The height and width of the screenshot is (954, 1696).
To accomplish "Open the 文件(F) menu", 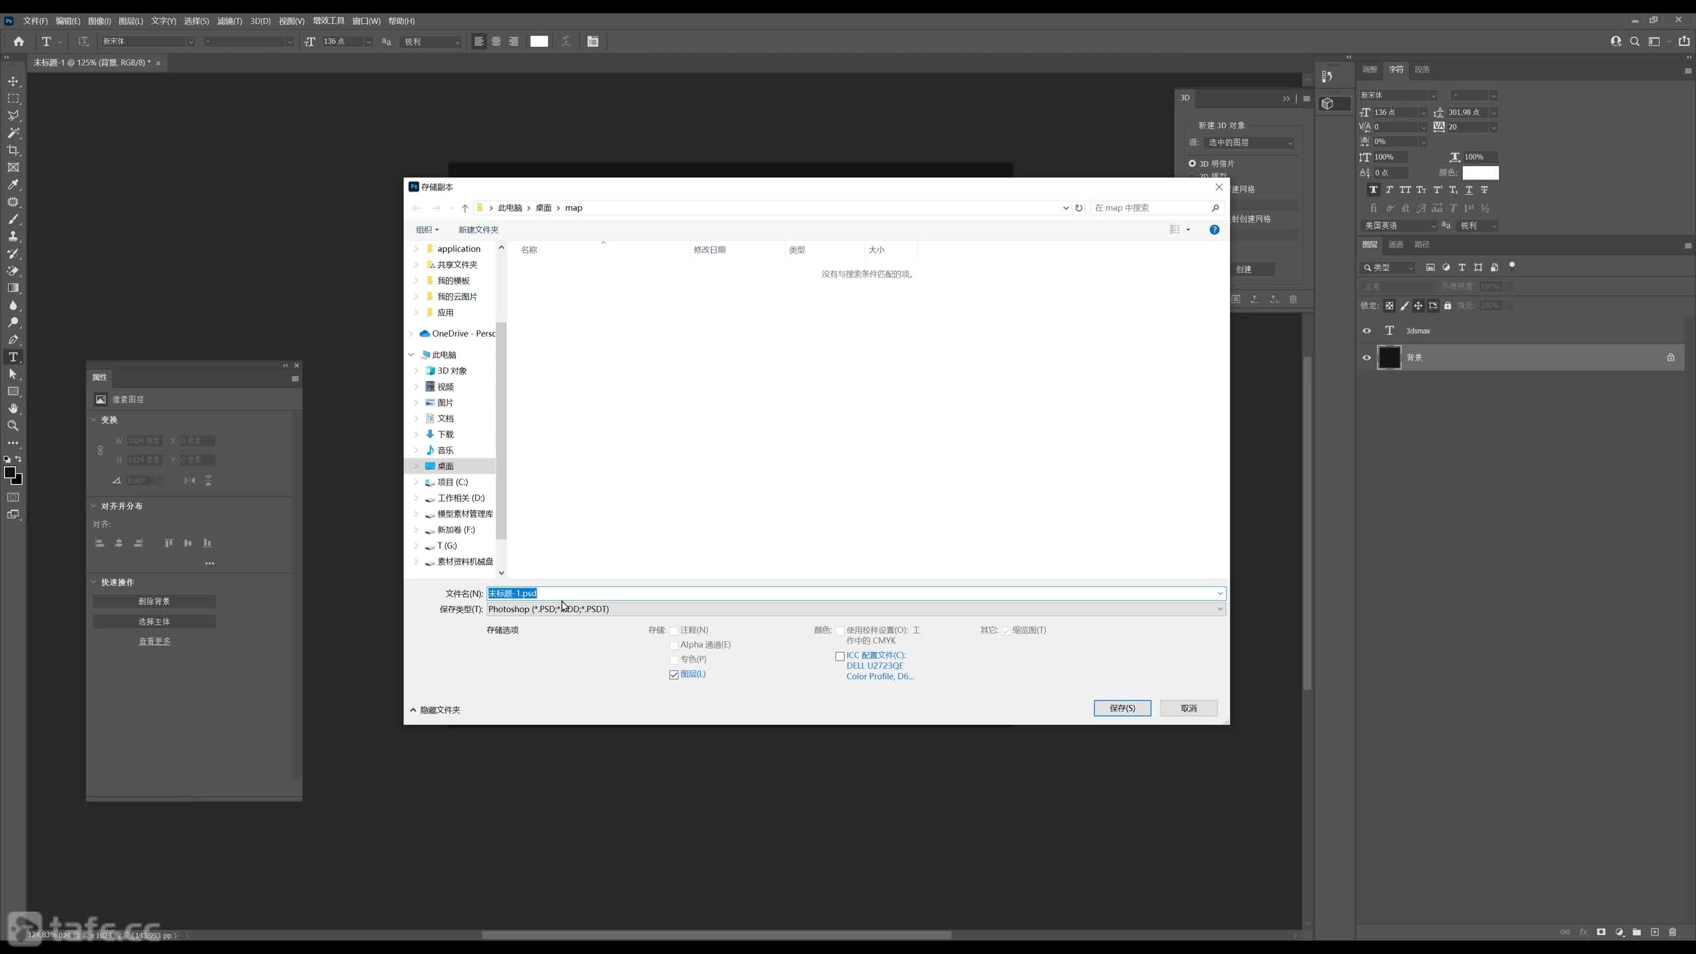I will 35,21.
